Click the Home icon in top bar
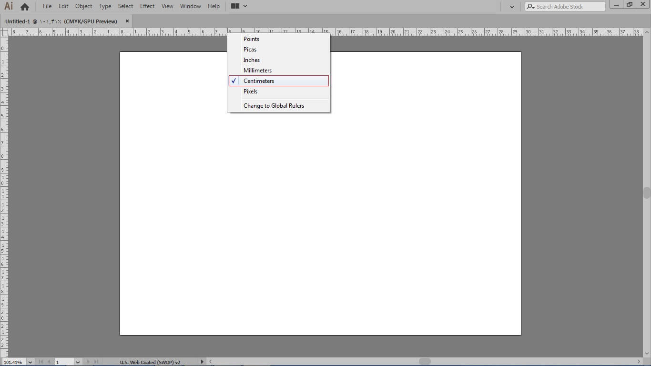 click(25, 7)
